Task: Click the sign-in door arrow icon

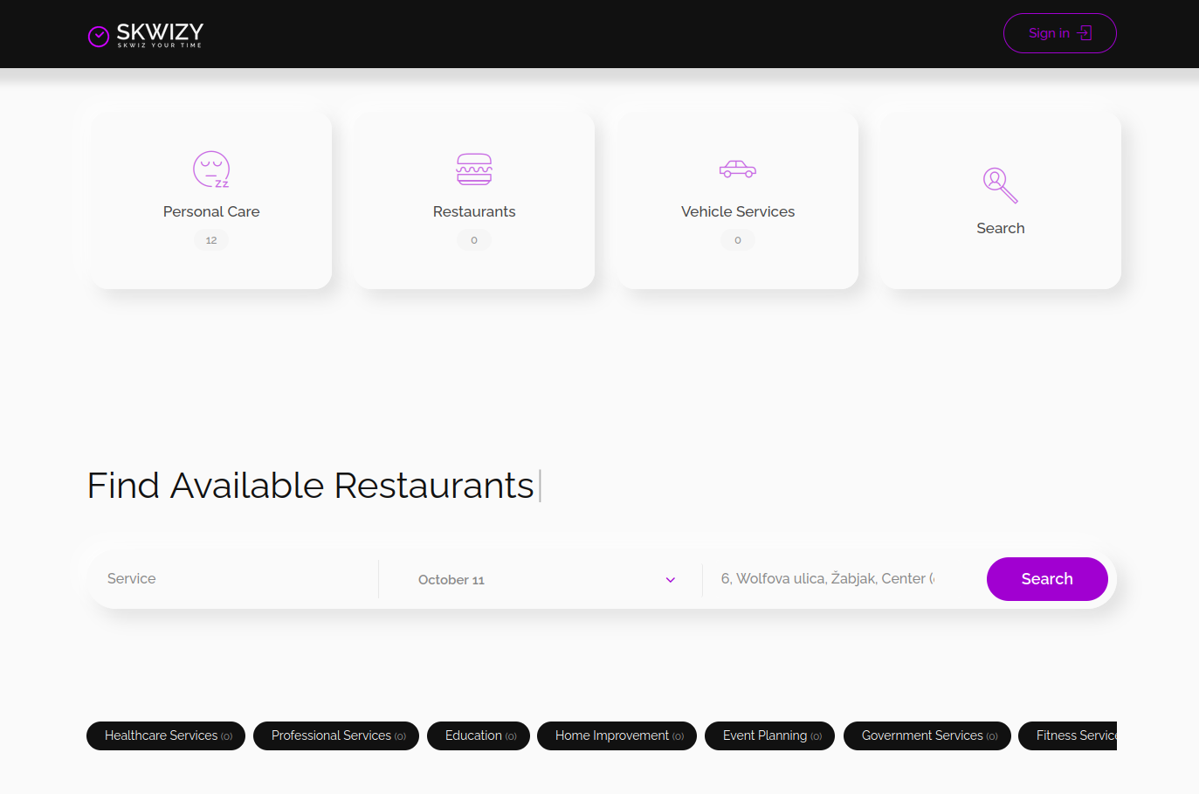Action: coord(1085,33)
